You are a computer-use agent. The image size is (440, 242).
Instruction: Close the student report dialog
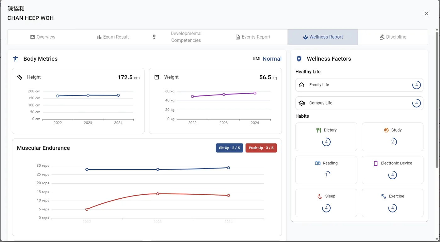tap(426, 13)
